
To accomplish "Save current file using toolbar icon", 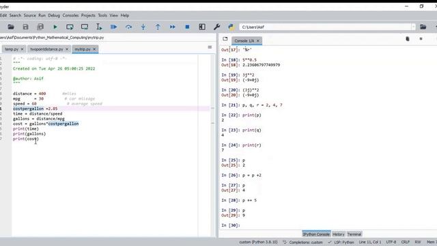I will click(25, 27).
